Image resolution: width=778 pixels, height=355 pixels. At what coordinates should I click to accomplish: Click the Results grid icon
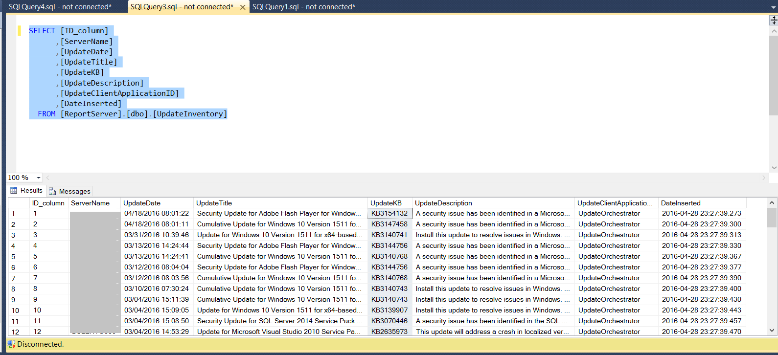(x=14, y=190)
